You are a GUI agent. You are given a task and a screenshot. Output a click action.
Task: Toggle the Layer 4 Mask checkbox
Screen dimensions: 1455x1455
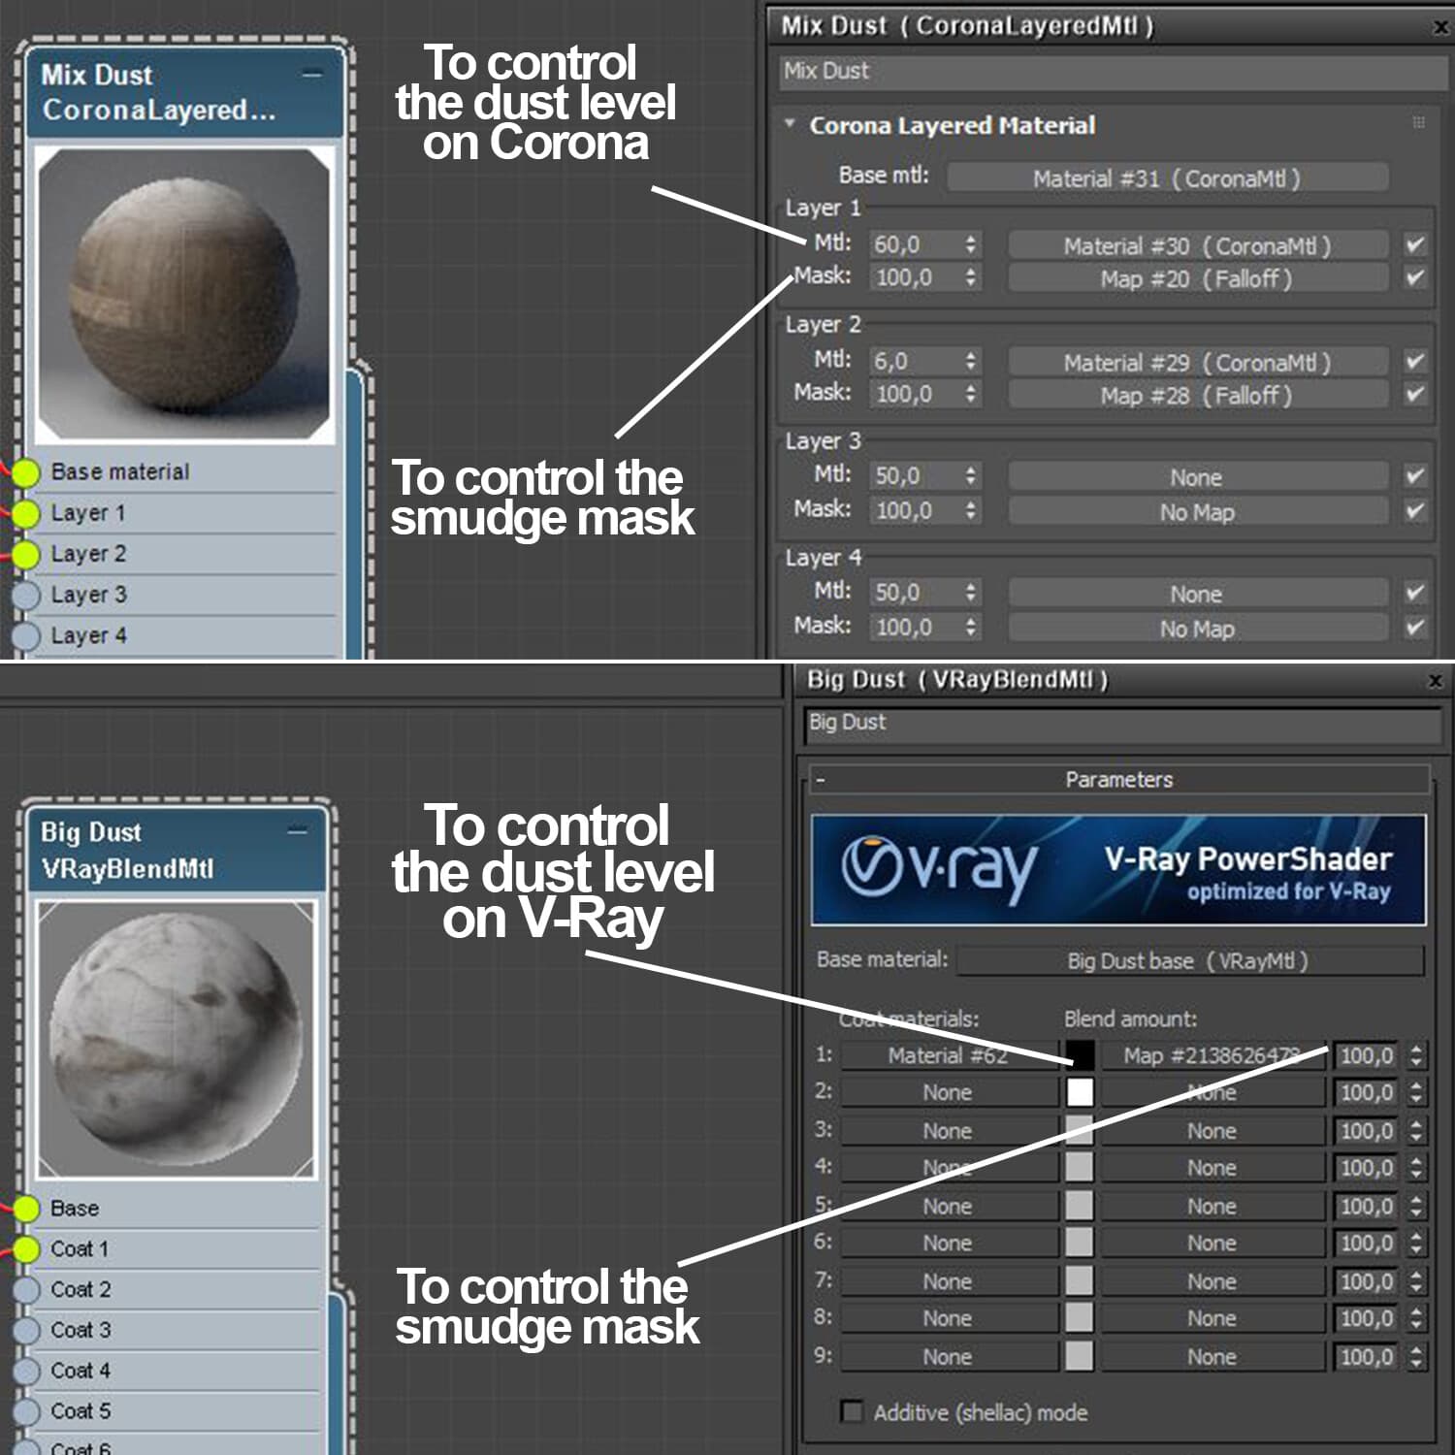click(x=1415, y=627)
